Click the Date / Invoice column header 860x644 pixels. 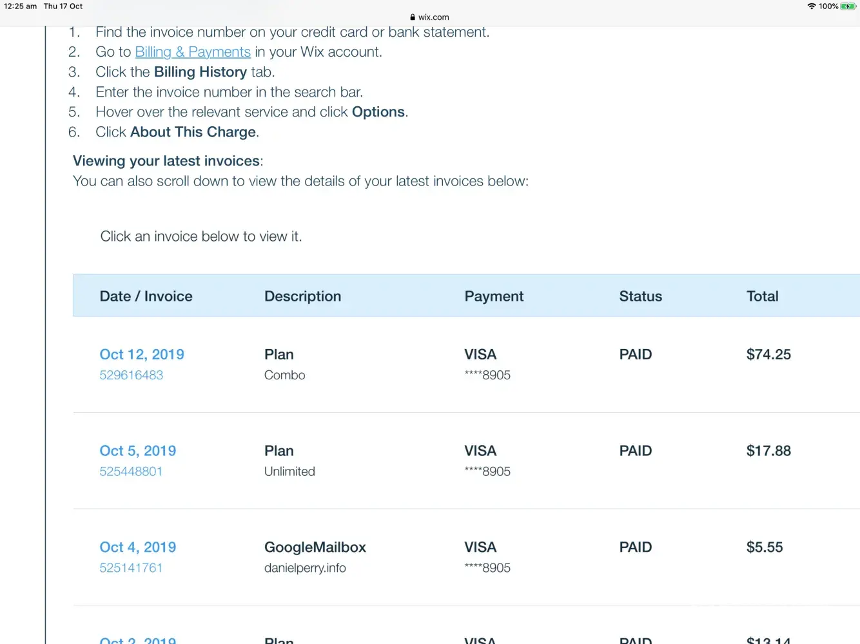point(146,296)
